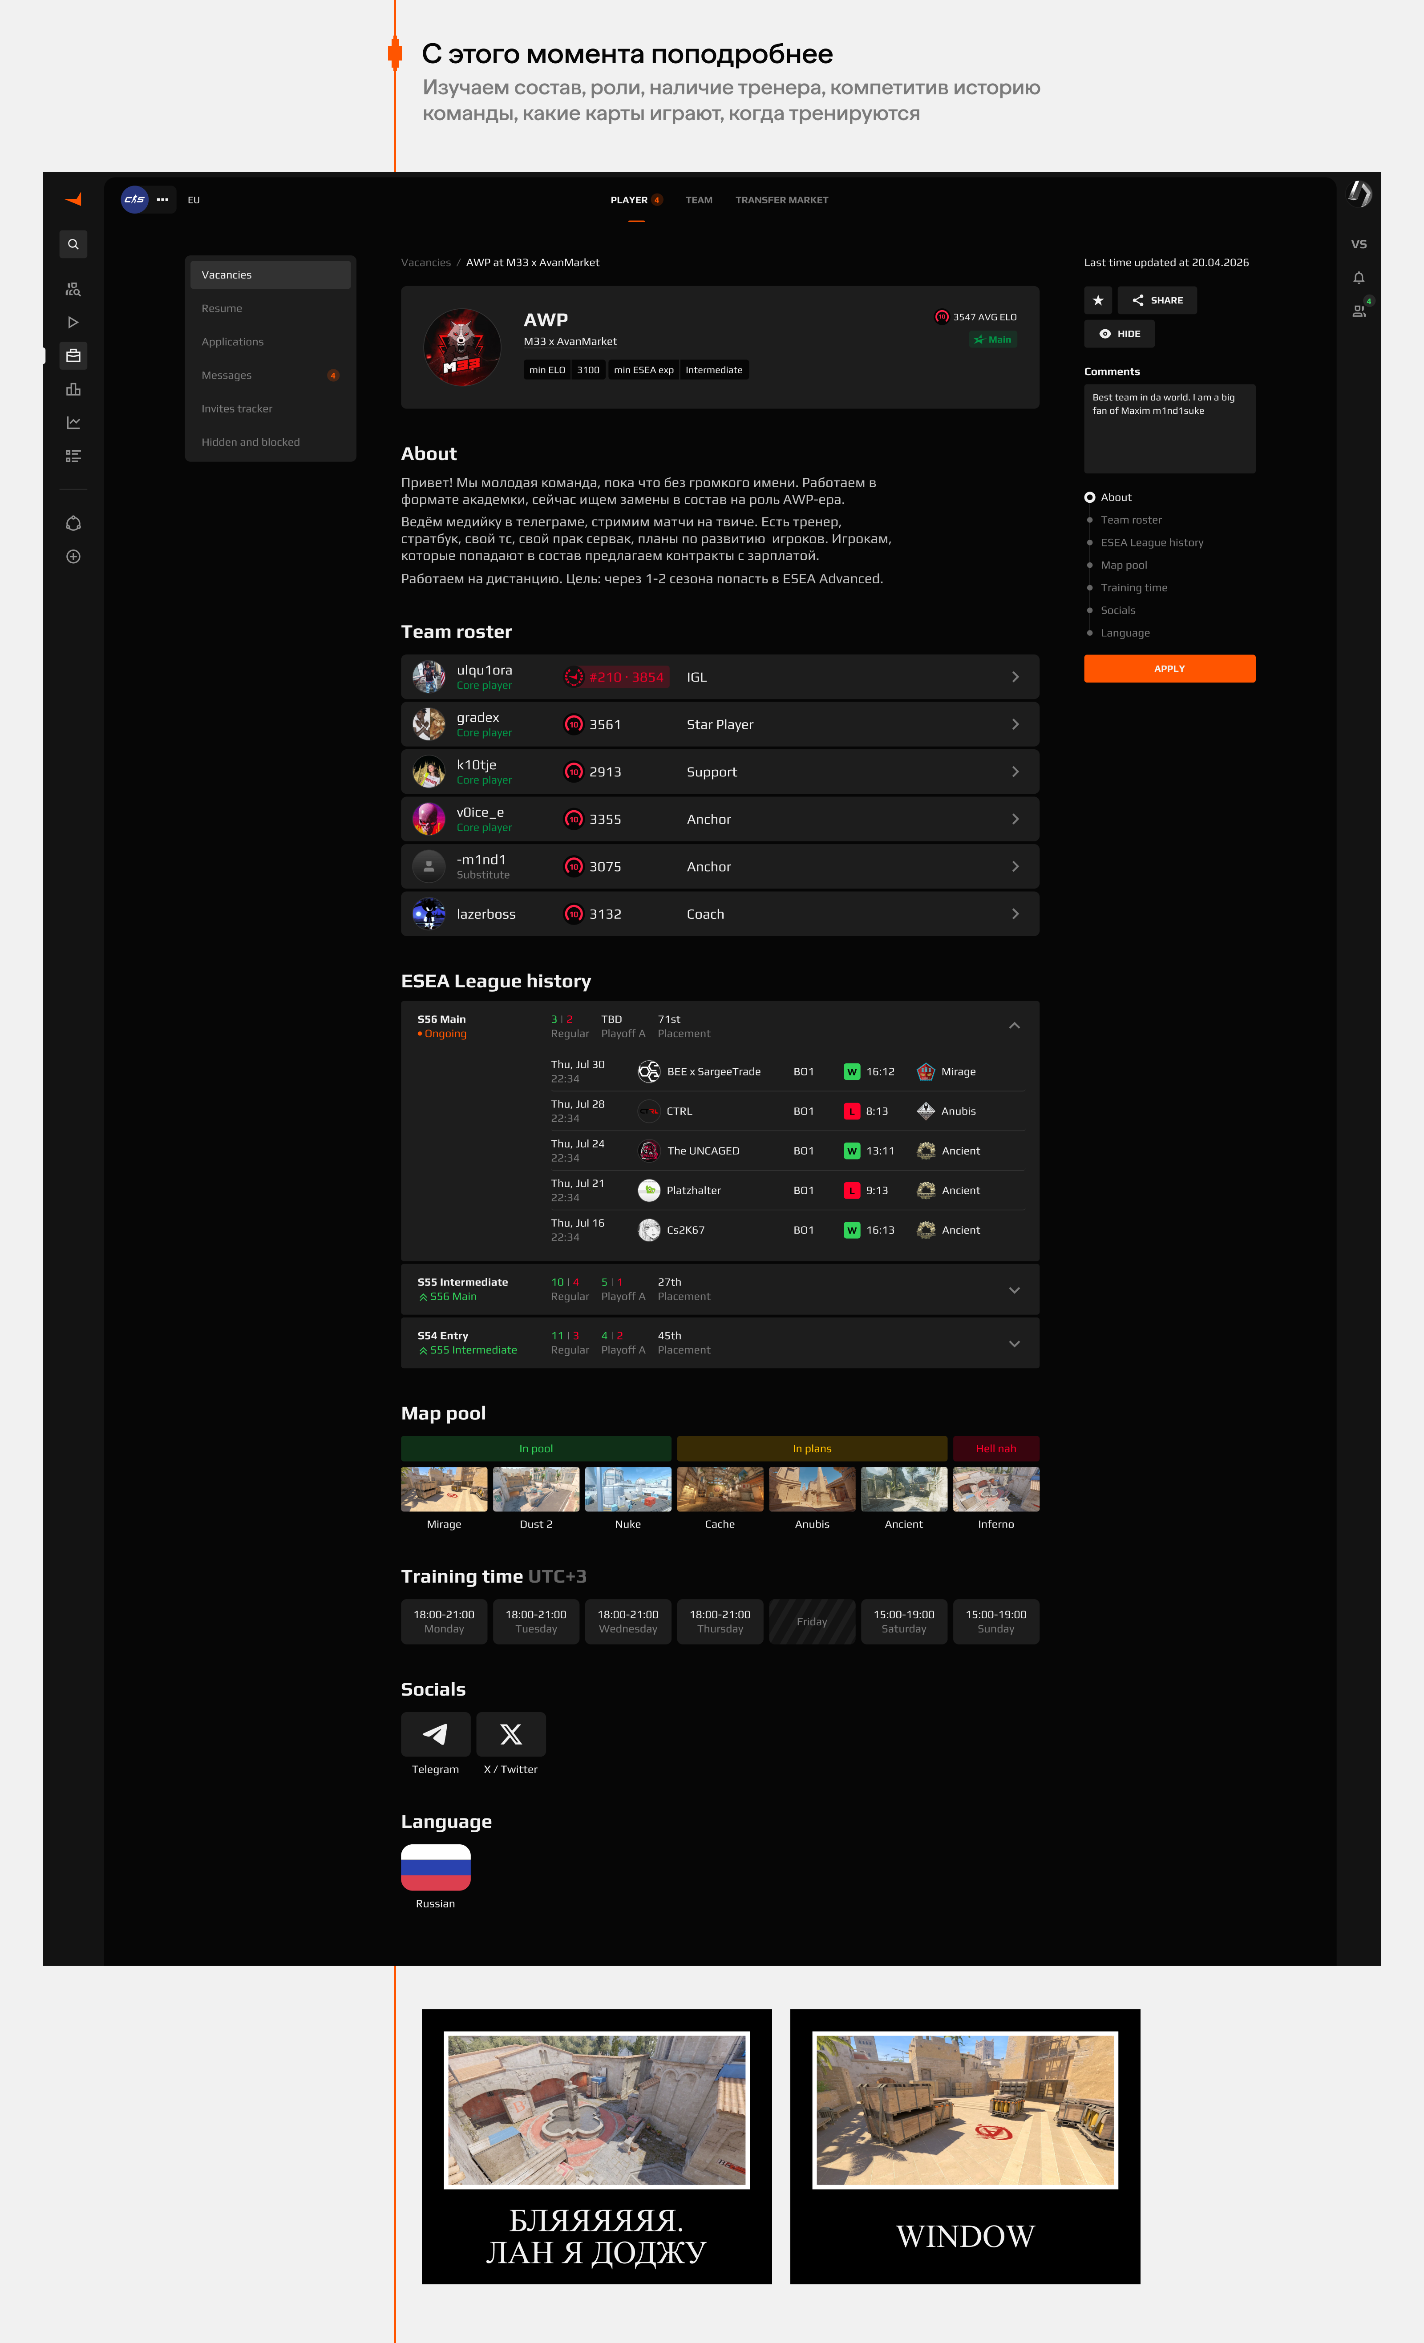Viewport: 1424px width, 2343px height.
Task: Expand v0ice_e roster row chevron
Action: click(x=1015, y=819)
